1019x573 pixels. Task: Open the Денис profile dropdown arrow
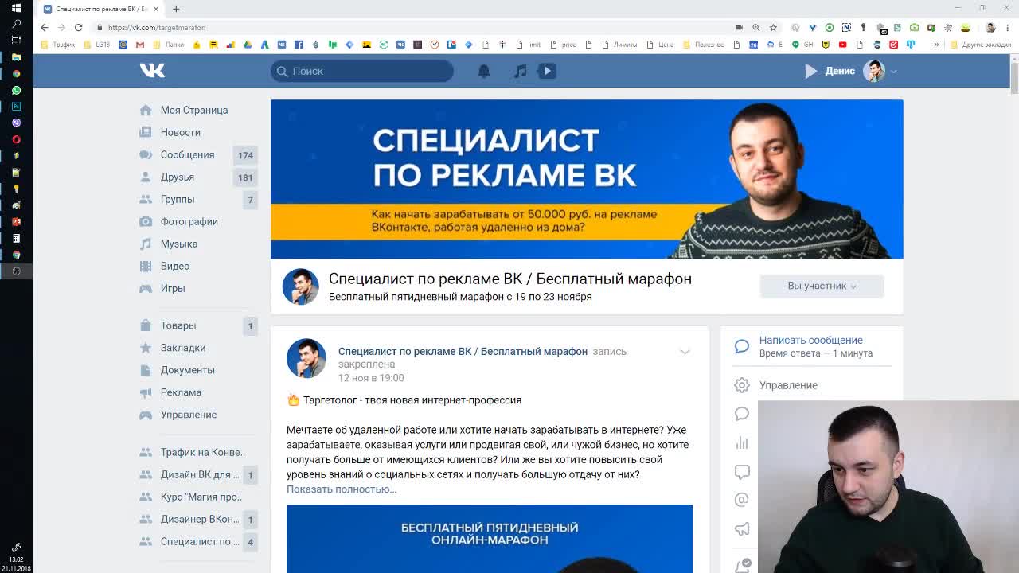pyautogui.click(x=893, y=72)
